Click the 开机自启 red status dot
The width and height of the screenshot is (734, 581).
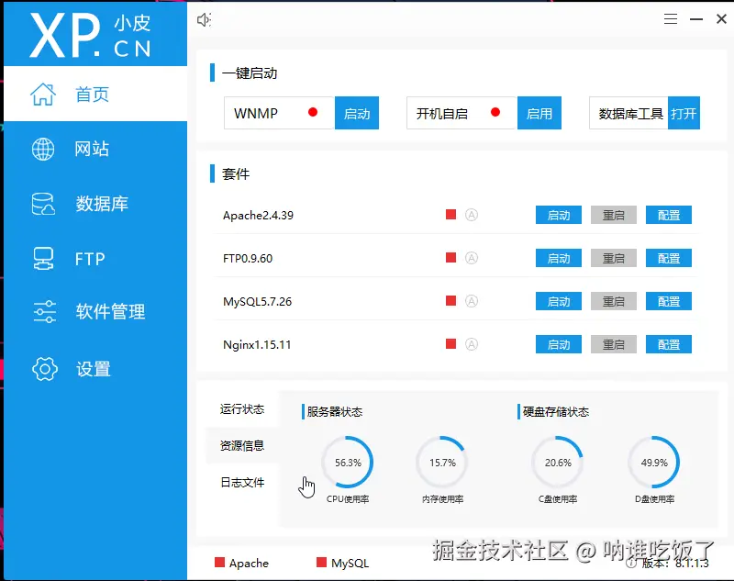point(495,112)
